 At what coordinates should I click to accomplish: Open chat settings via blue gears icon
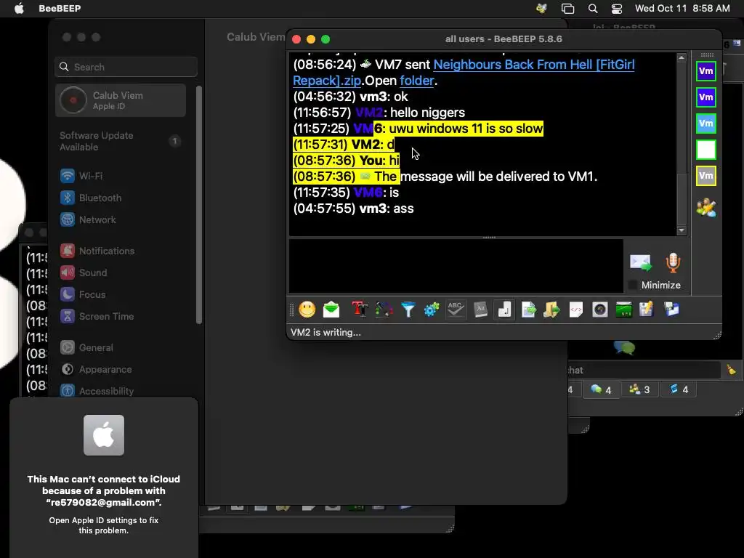[432, 310]
